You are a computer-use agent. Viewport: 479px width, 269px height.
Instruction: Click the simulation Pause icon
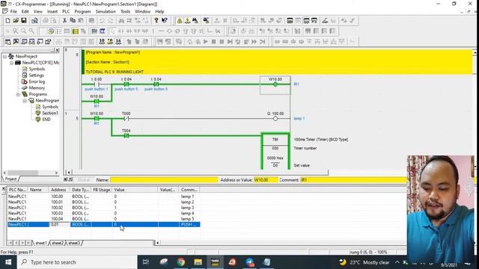(222, 42)
